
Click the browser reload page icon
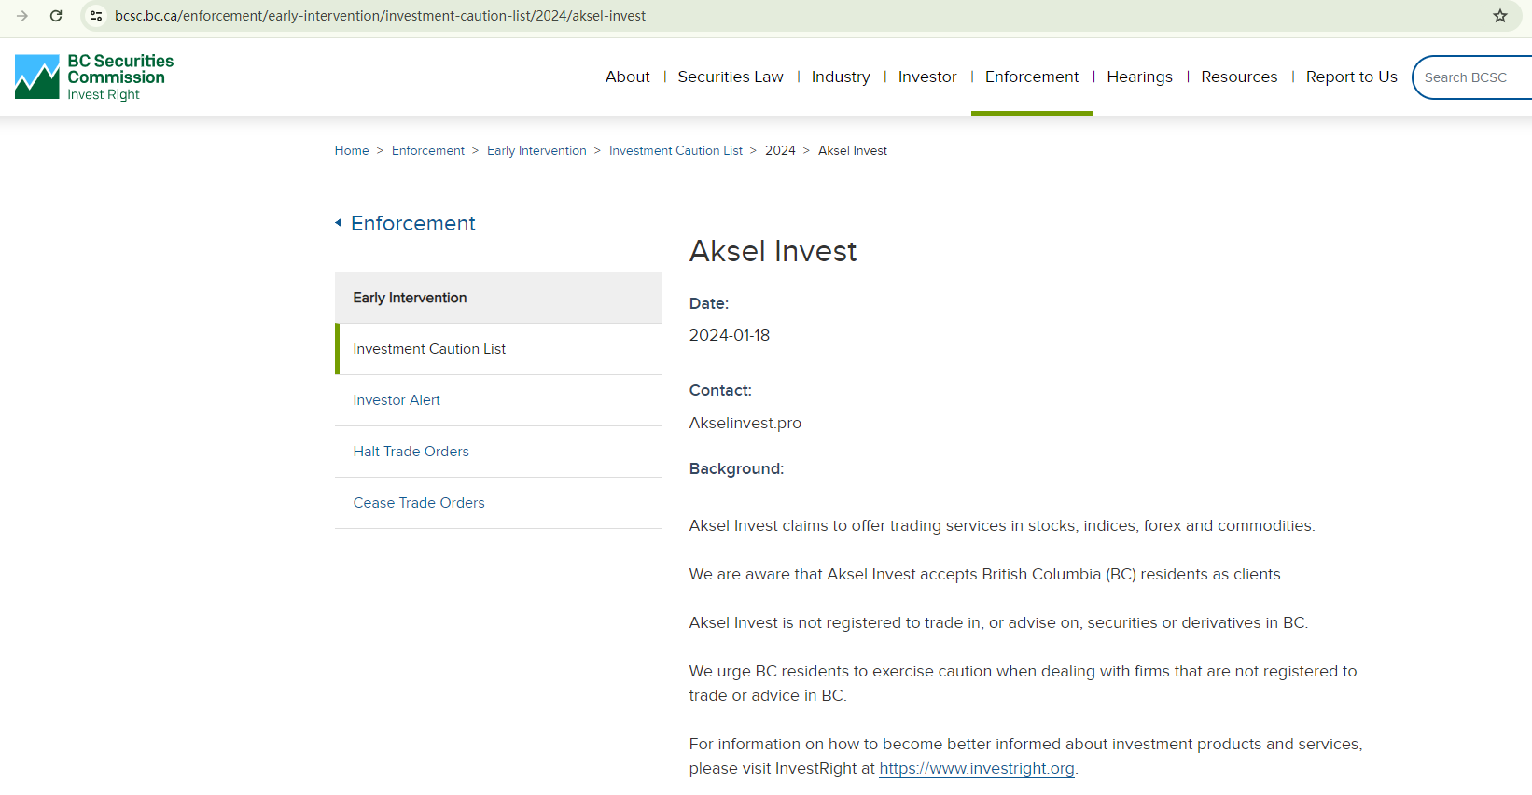[x=56, y=16]
